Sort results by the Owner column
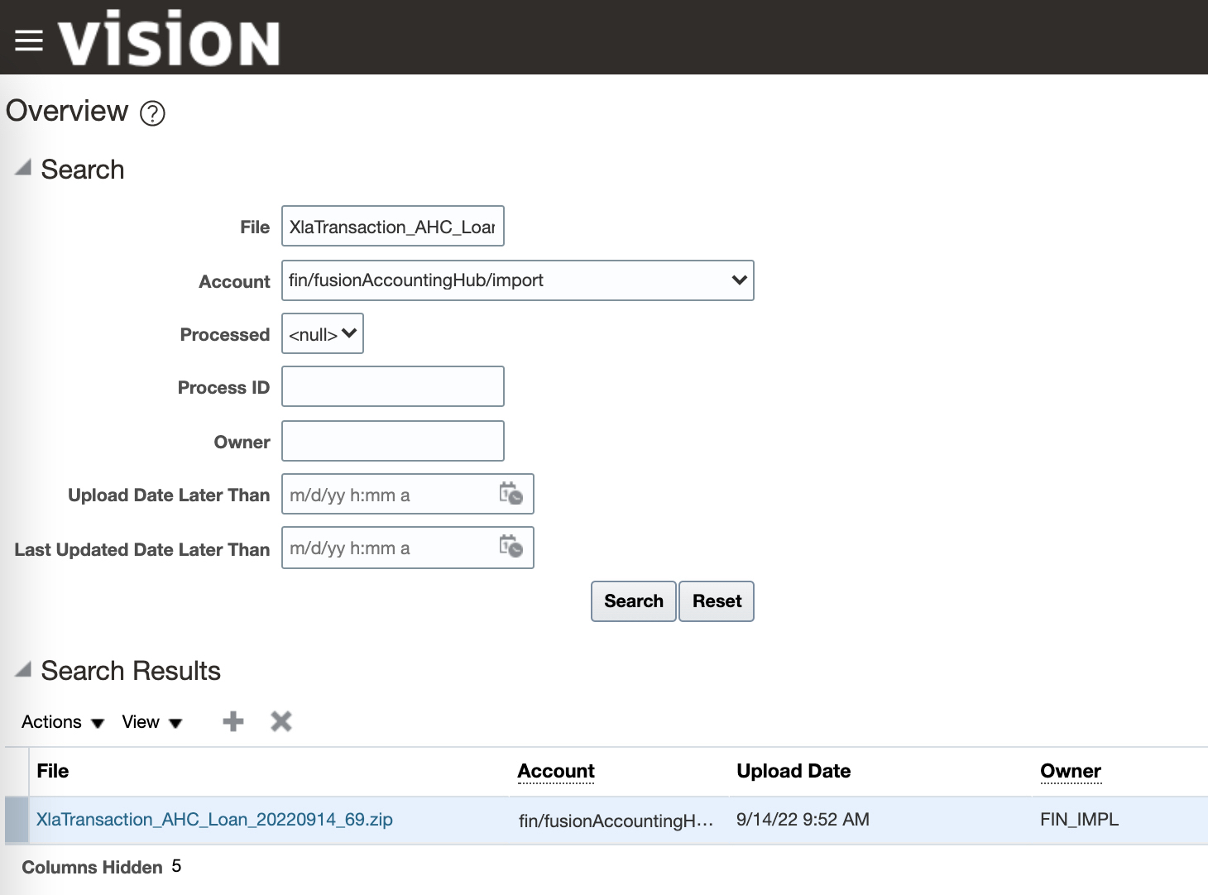The height and width of the screenshot is (895, 1208). [x=1070, y=770]
